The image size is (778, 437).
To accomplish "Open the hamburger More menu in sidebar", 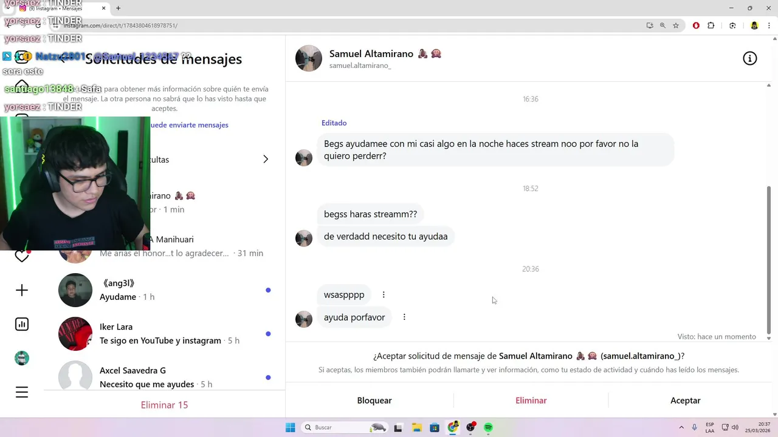I will click(x=22, y=392).
